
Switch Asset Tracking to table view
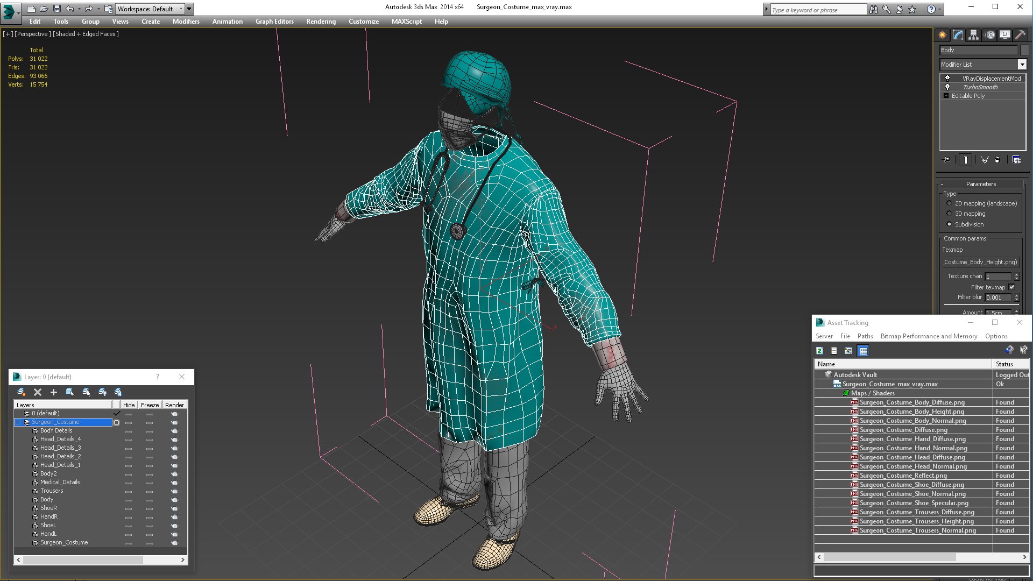(864, 351)
